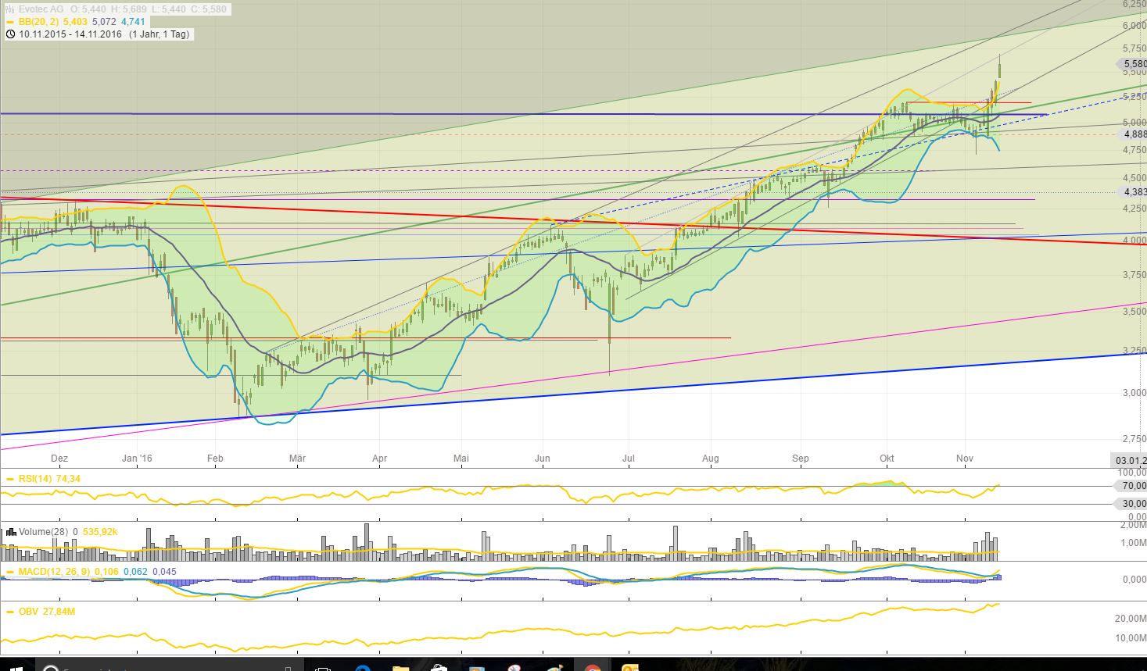The image size is (1147, 671).
Task: Click the 5,000 price axis label
Action: (1134, 123)
